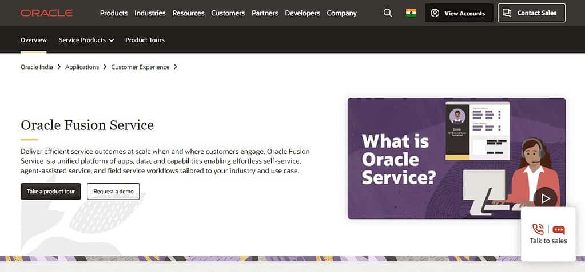The width and height of the screenshot is (585, 272).
Task: Click the Take a product tour button
Action: coord(51,191)
